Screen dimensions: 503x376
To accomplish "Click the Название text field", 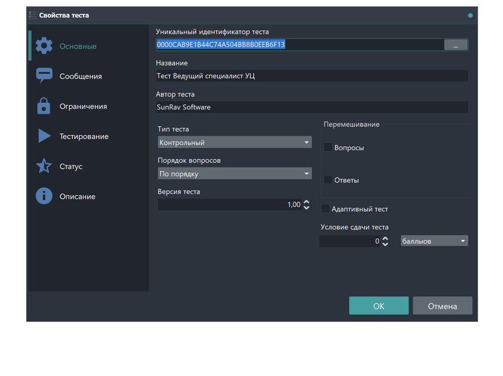I will coord(312,76).
